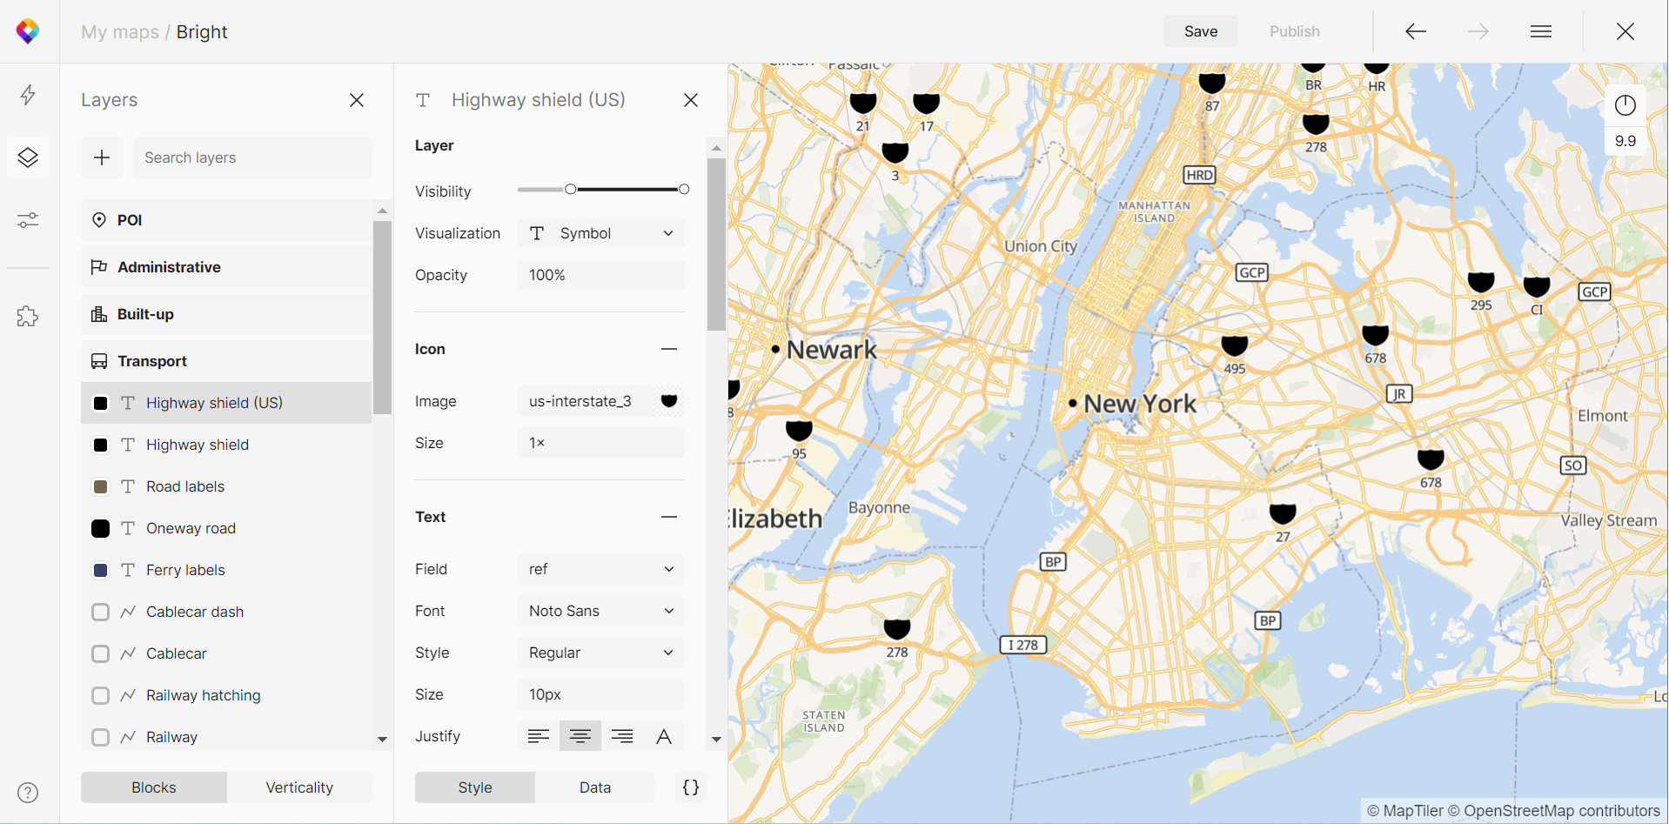Image resolution: width=1669 pixels, height=824 pixels.
Task: Open the hamburger menu in header
Action: pos(1540,31)
